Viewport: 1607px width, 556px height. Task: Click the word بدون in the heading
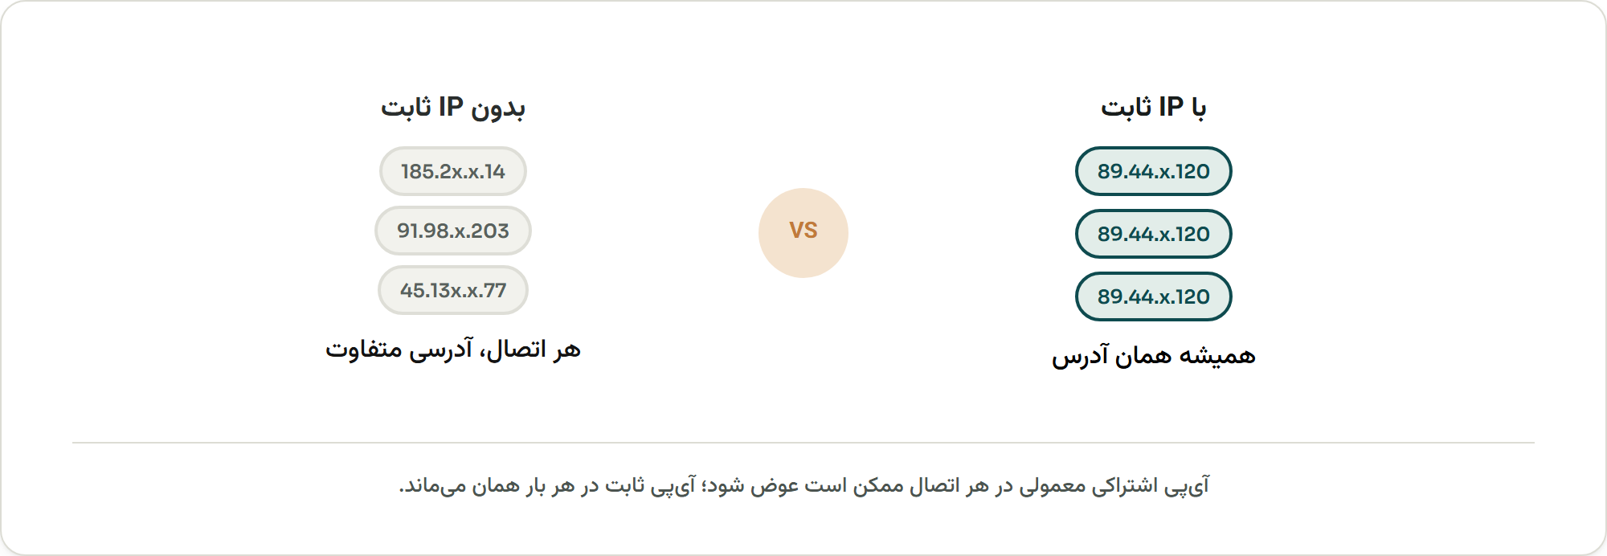498,108
